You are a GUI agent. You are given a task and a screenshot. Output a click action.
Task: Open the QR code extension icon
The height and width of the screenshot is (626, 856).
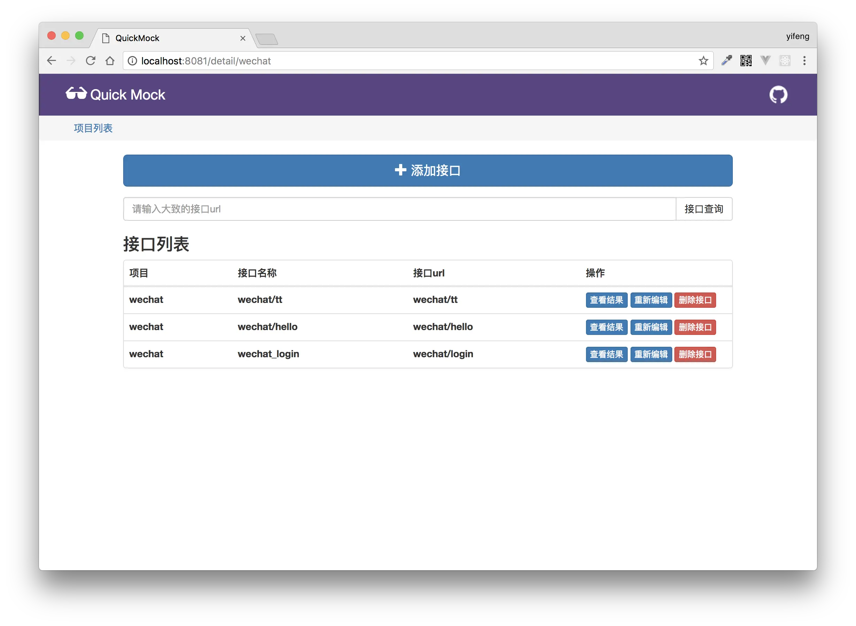coord(746,61)
